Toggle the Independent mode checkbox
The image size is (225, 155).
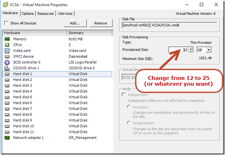pos(124,95)
